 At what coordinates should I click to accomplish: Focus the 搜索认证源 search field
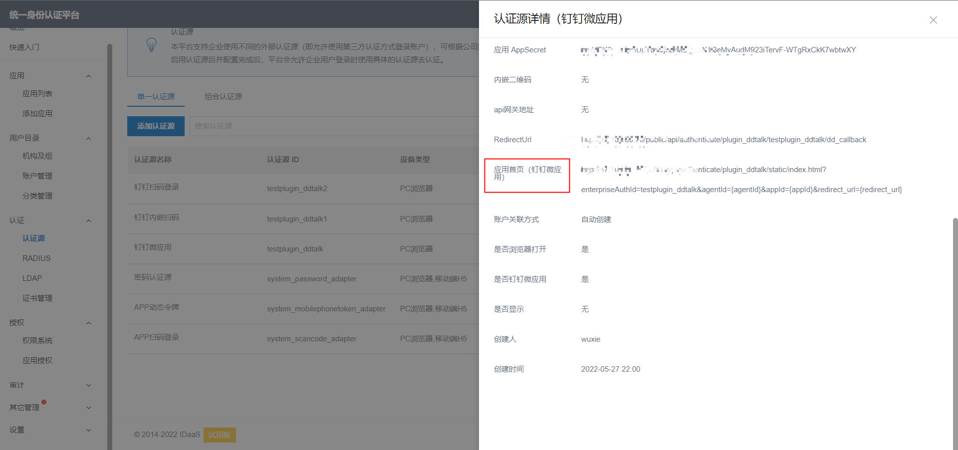tap(329, 126)
